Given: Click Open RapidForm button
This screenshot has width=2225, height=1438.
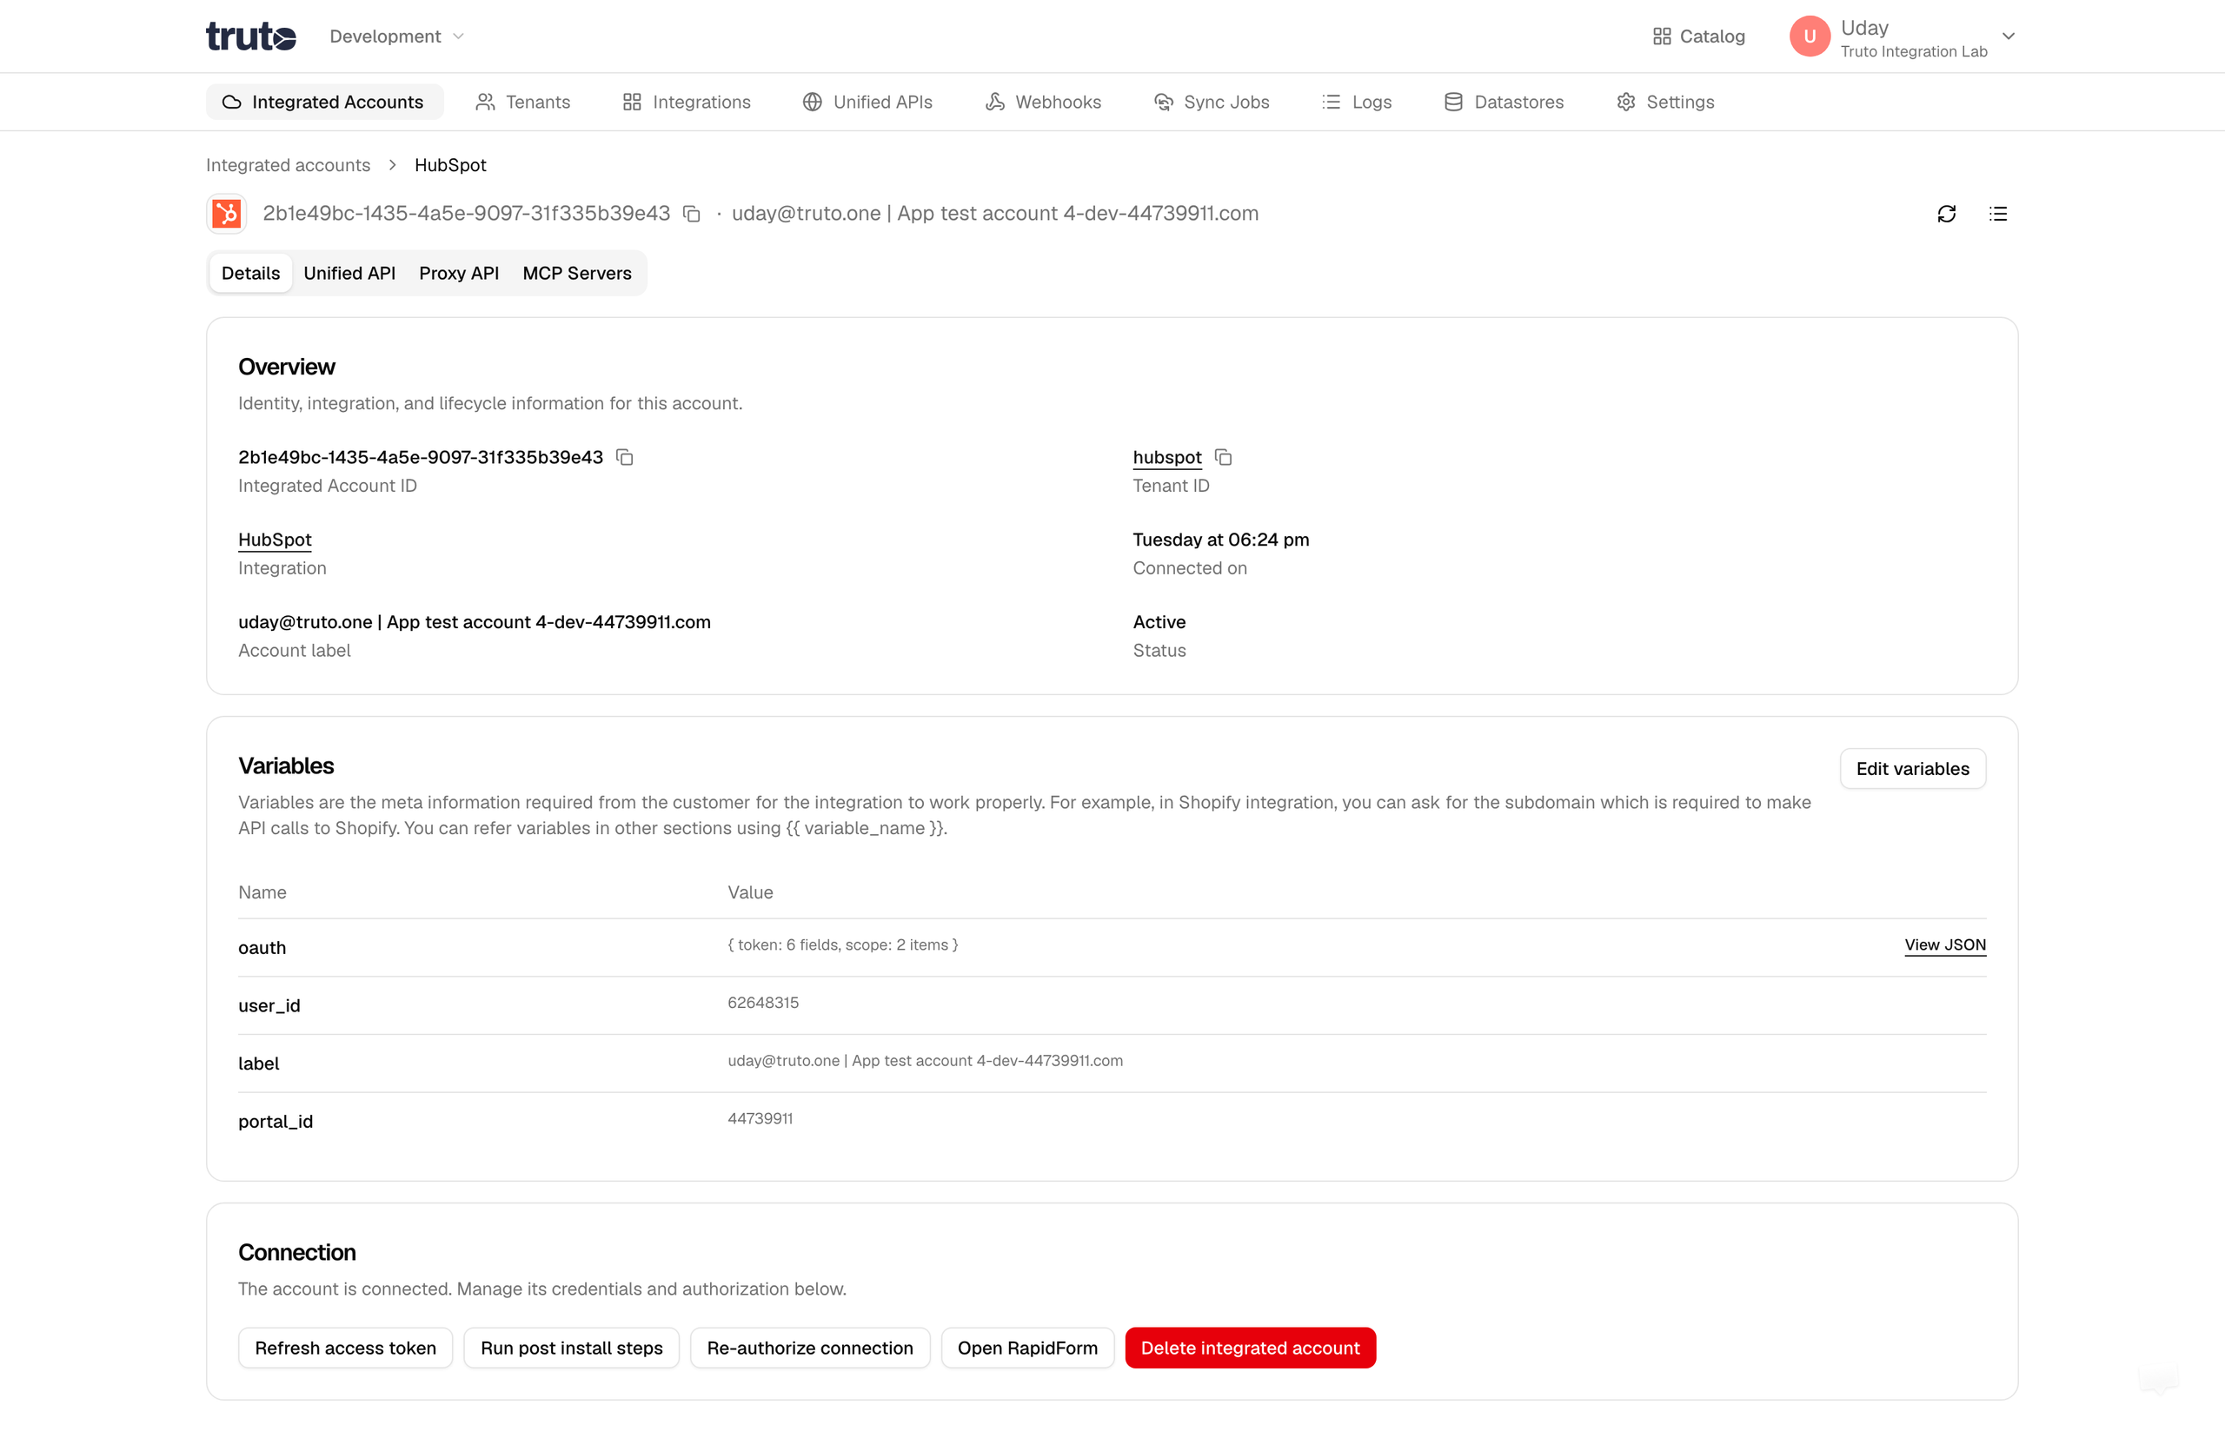Looking at the screenshot, I should pyautogui.click(x=1027, y=1349).
